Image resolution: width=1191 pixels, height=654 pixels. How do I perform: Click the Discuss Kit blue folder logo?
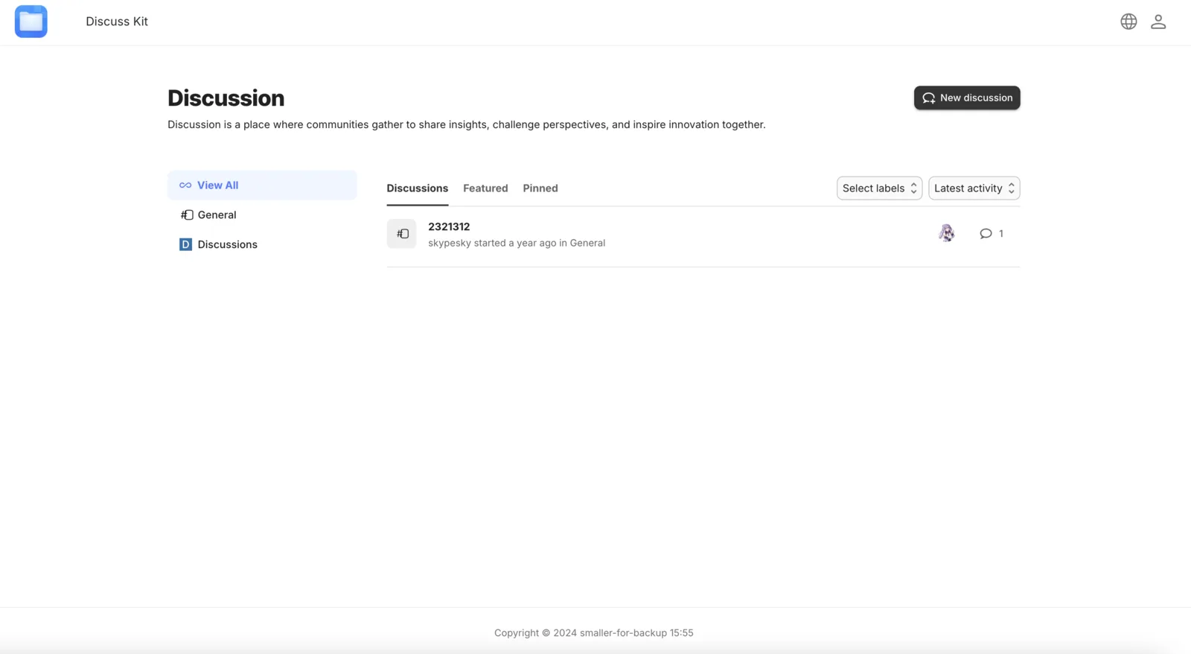click(x=31, y=22)
